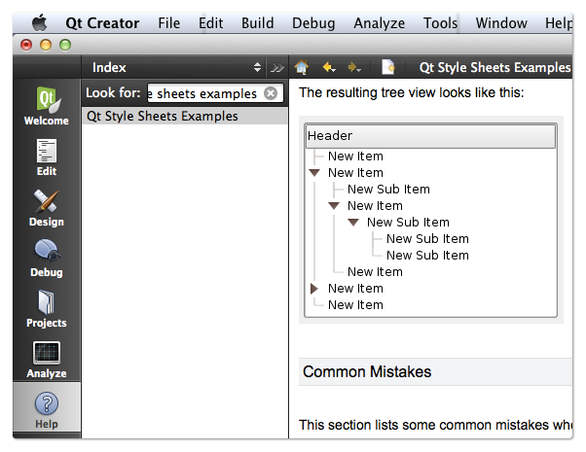This screenshot has width=586, height=452.
Task: Navigate forward with the right arrow
Action: pos(354,68)
